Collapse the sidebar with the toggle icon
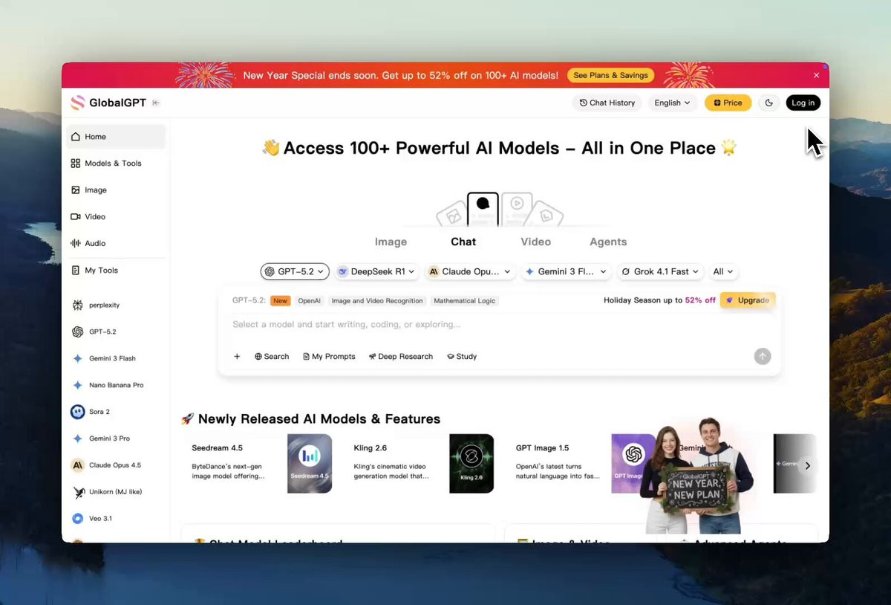The width and height of the screenshot is (891, 605). click(x=156, y=103)
